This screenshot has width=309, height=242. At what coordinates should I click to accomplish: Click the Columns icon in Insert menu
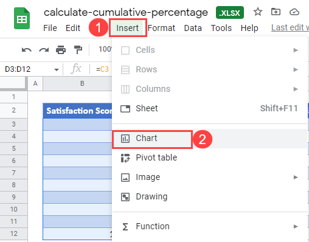click(x=125, y=89)
